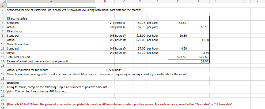
Task: Select the $7.00 standard overhead rate
Action: pos(140,48)
